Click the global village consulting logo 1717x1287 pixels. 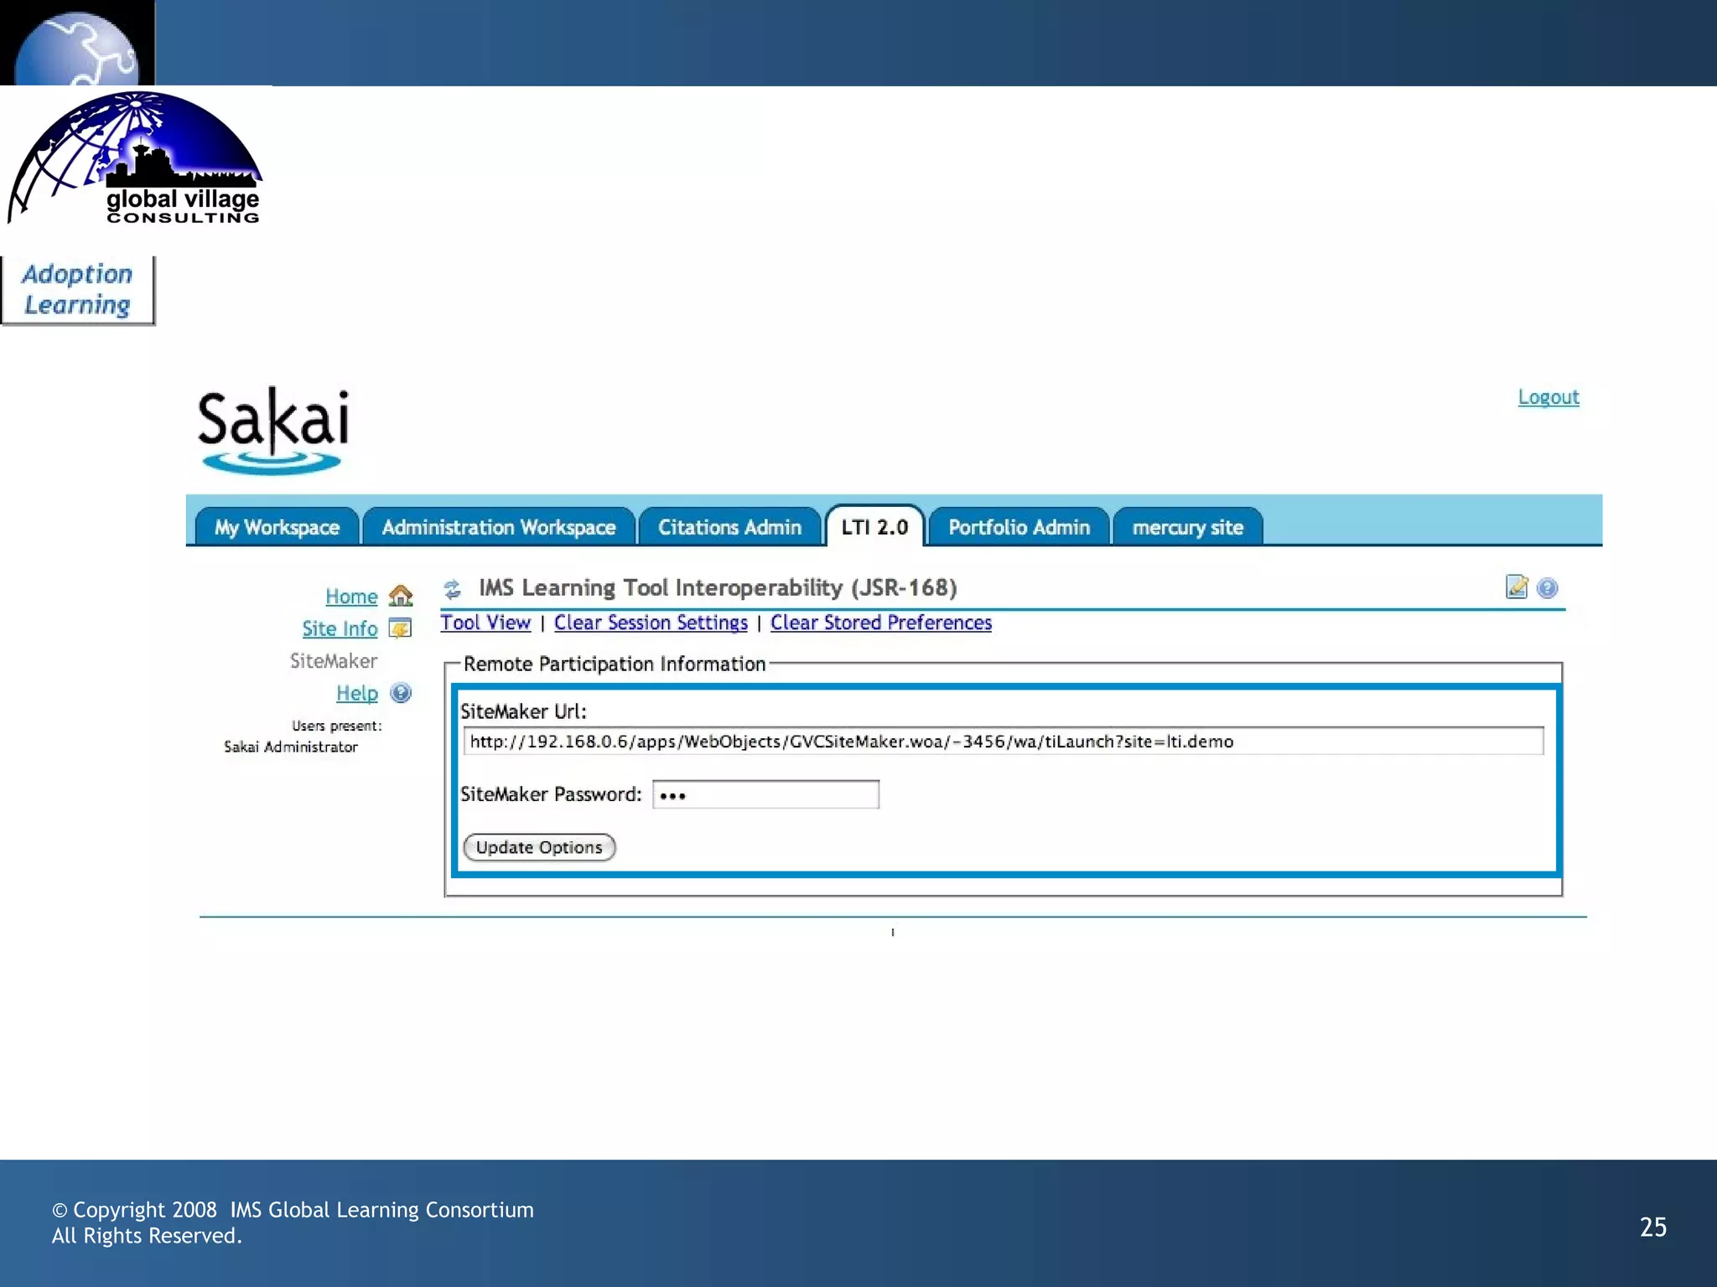click(136, 158)
